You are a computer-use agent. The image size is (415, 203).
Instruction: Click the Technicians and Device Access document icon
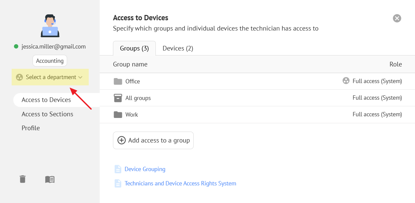tap(118, 183)
